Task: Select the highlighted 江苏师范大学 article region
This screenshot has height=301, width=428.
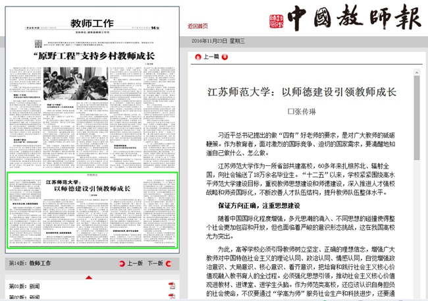Action: click(x=92, y=211)
